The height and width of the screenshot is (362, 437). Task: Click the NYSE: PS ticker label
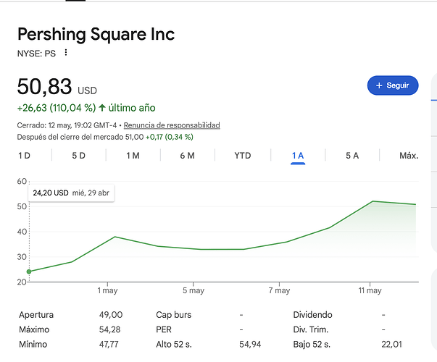tap(36, 54)
